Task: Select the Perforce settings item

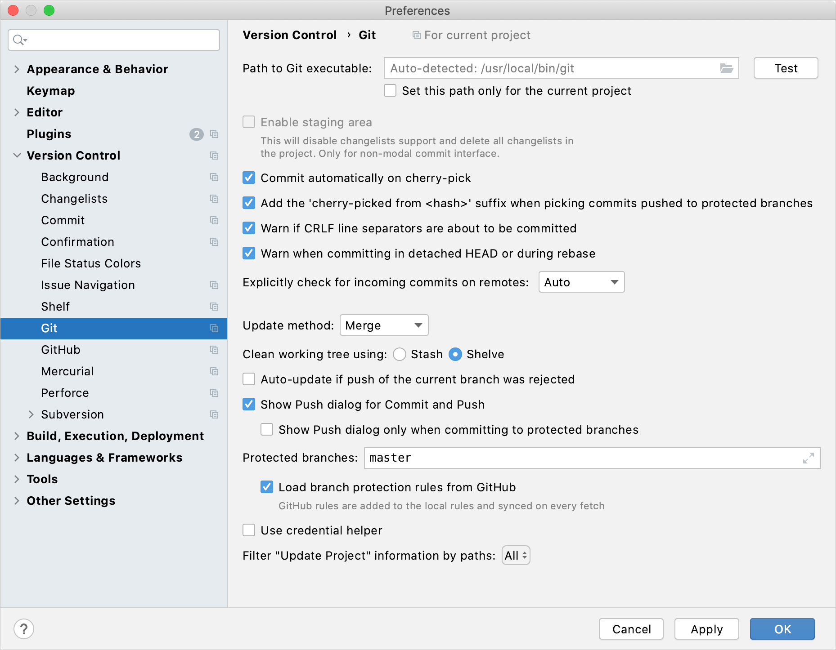Action: (65, 393)
